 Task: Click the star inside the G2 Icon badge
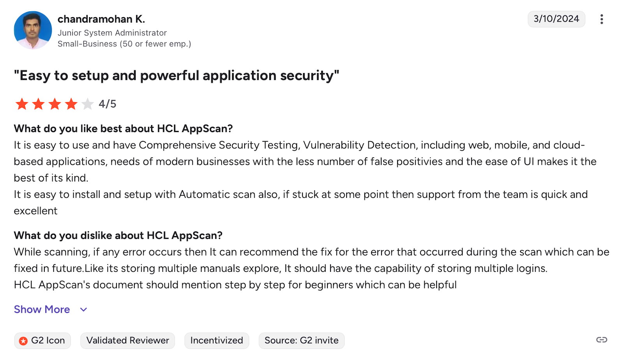tap(24, 340)
